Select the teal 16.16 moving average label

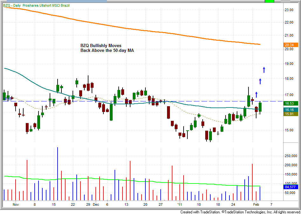coord(290,110)
